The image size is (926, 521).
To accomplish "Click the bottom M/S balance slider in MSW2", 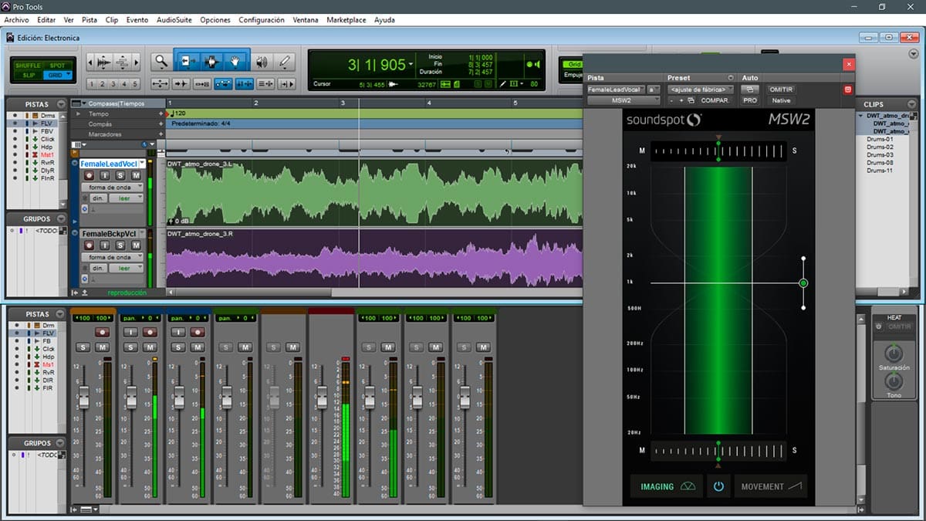I will [718, 450].
